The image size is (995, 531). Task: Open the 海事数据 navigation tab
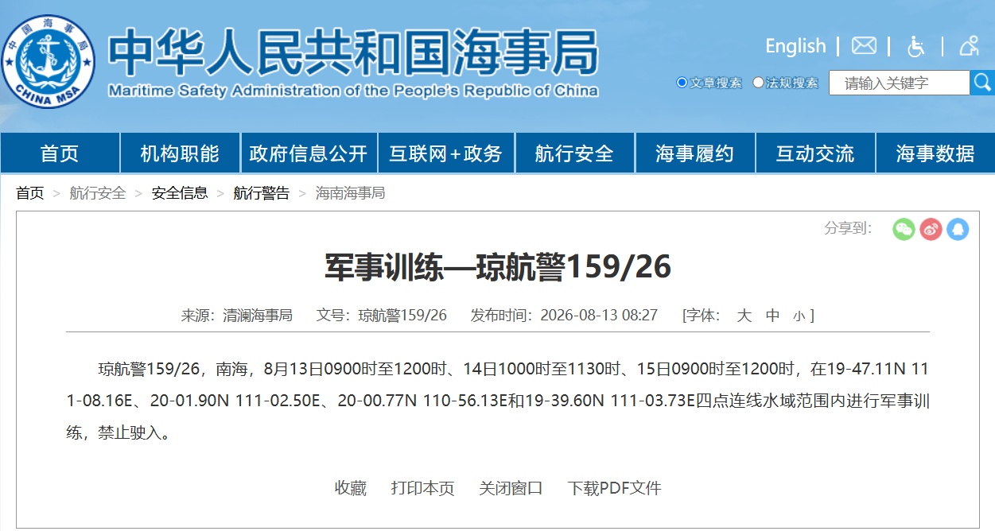coord(935,153)
